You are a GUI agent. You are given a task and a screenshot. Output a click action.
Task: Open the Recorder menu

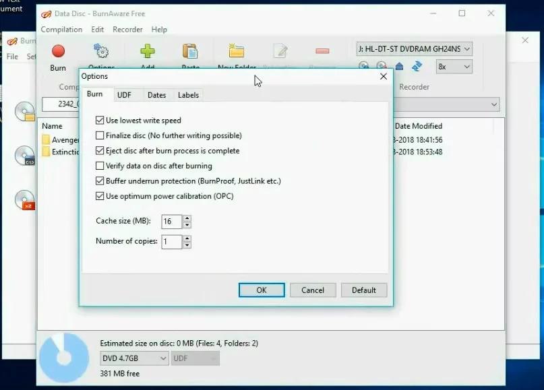(127, 30)
